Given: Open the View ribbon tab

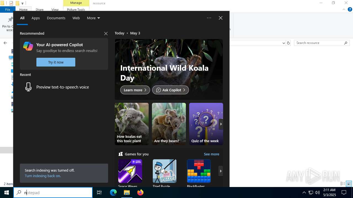Looking at the screenshot, I should [x=55, y=10].
